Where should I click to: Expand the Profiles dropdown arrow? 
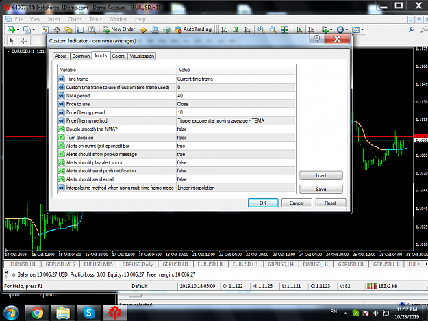(x=34, y=29)
